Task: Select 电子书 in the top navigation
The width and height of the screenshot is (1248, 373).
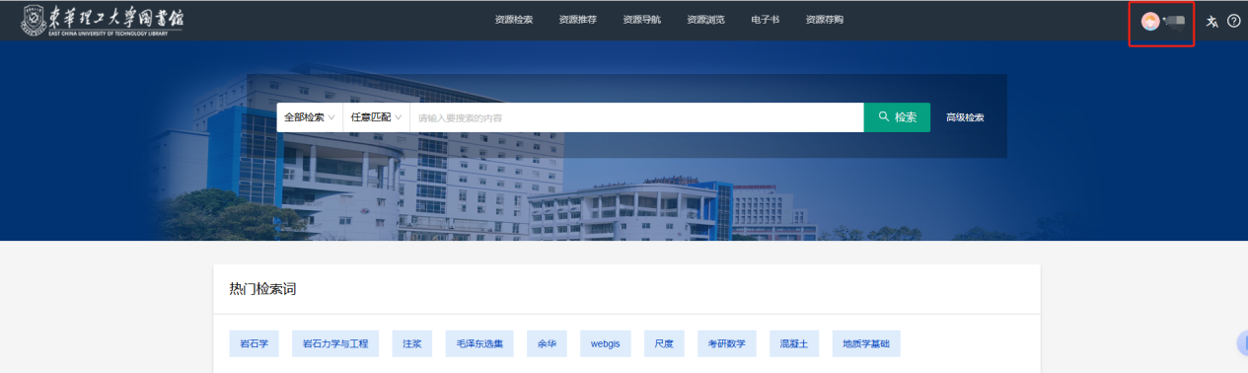Action: point(765,20)
